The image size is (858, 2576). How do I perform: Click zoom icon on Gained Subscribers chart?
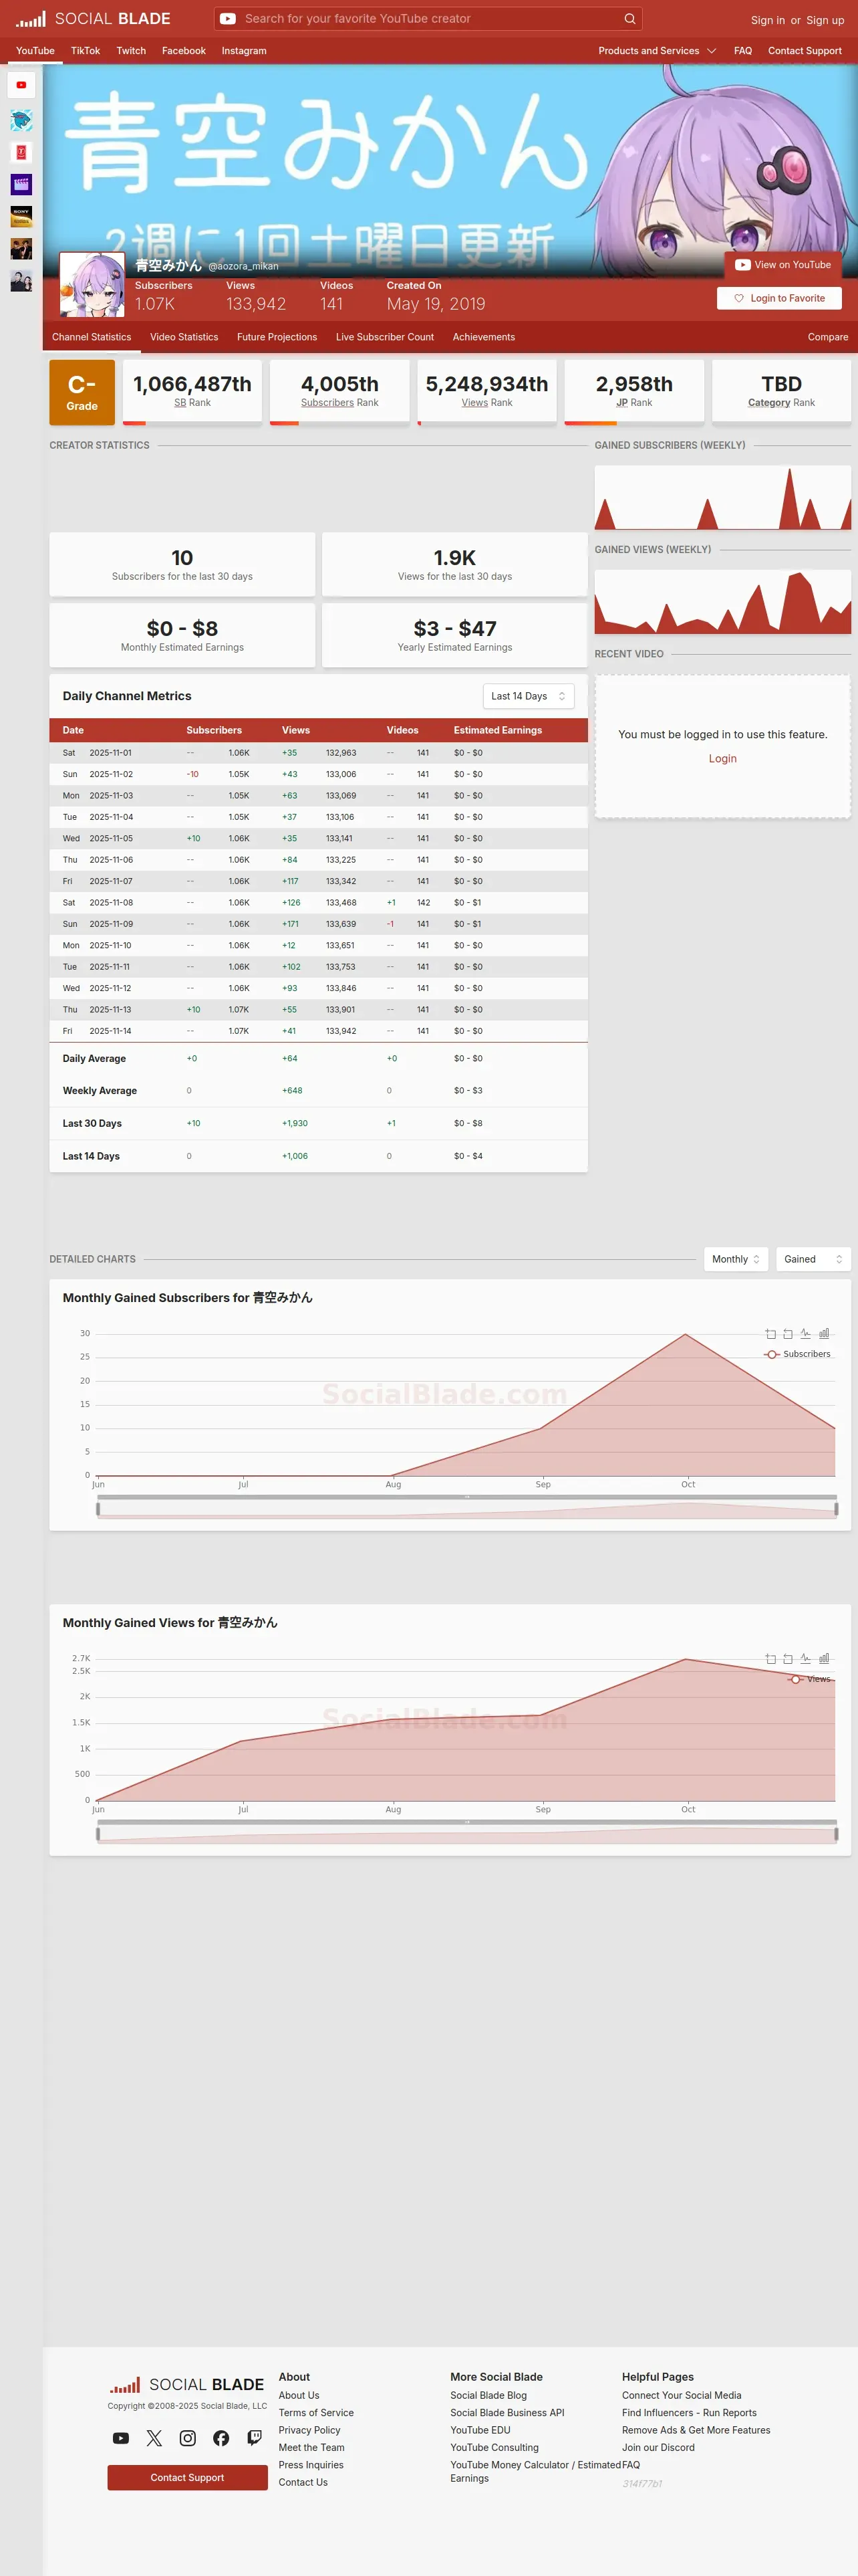(x=770, y=1334)
